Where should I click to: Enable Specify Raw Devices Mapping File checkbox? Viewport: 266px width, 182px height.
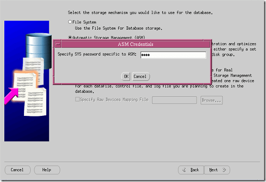[77, 99]
